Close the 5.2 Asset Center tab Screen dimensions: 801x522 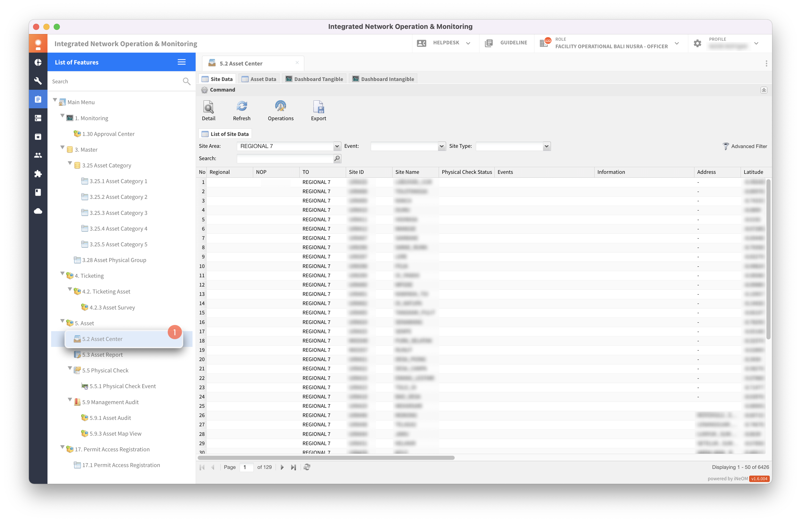click(297, 63)
